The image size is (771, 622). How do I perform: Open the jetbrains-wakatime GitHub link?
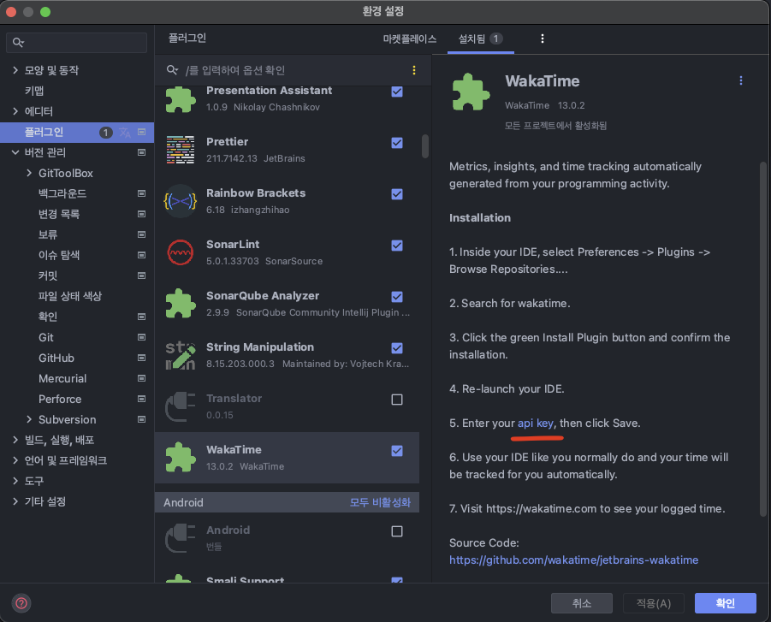tap(573, 560)
